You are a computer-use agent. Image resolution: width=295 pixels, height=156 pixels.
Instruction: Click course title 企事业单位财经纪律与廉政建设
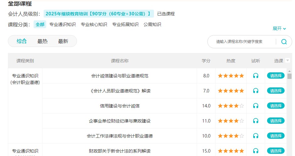pos(120,121)
